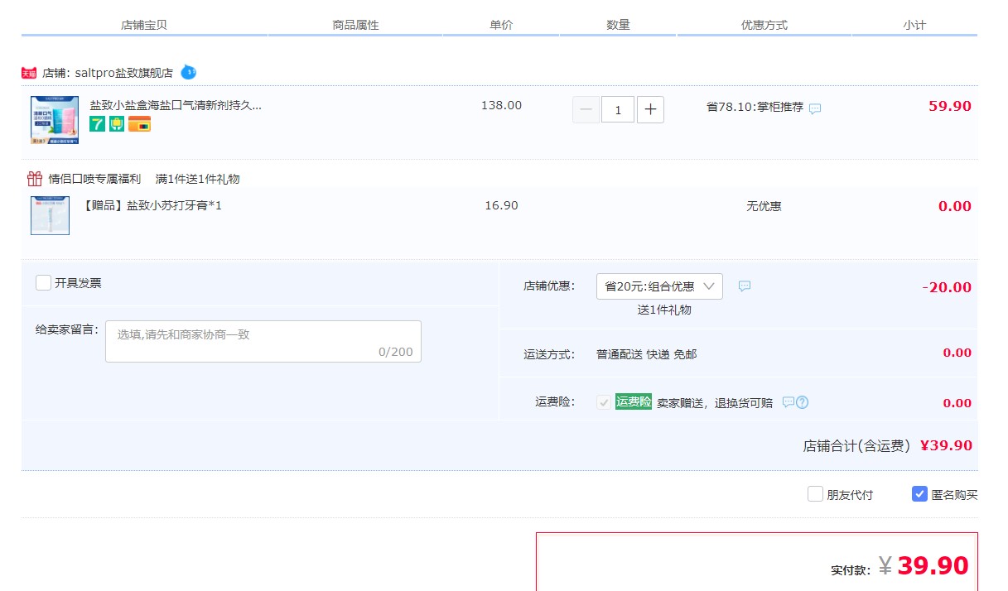Click the 商品属性 column header
The height and width of the screenshot is (591, 1008).
pos(355,25)
